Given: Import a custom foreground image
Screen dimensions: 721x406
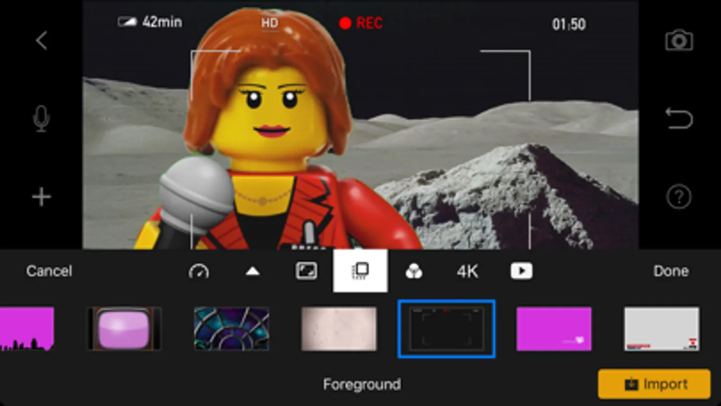Looking at the screenshot, I should pos(654,384).
